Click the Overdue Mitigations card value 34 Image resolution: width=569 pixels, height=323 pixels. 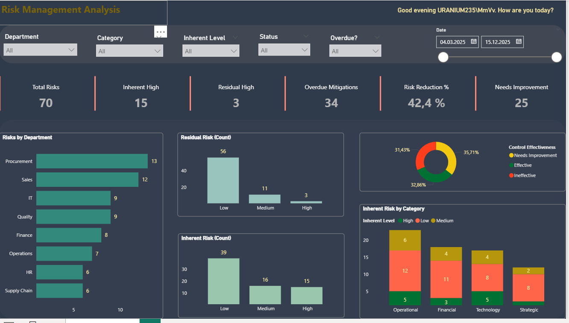[331, 103]
